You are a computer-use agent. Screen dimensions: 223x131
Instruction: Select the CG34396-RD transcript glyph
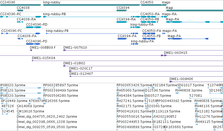pos(34,27)
